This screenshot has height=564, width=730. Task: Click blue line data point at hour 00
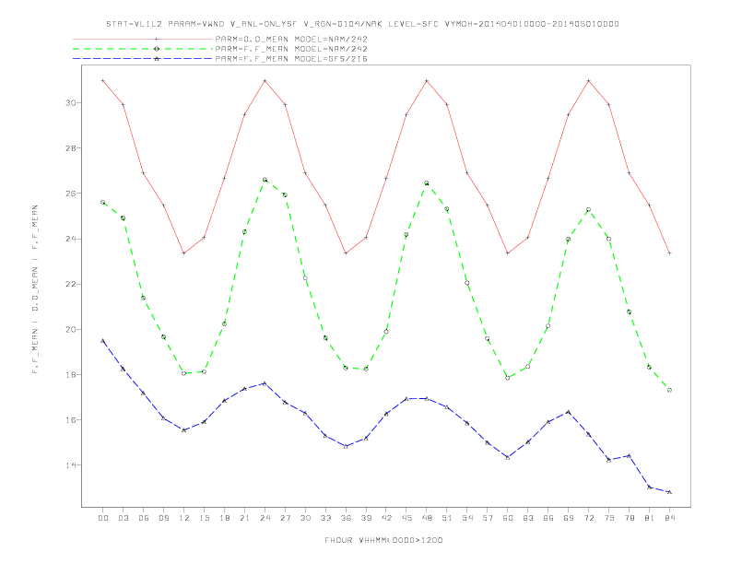point(103,341)
